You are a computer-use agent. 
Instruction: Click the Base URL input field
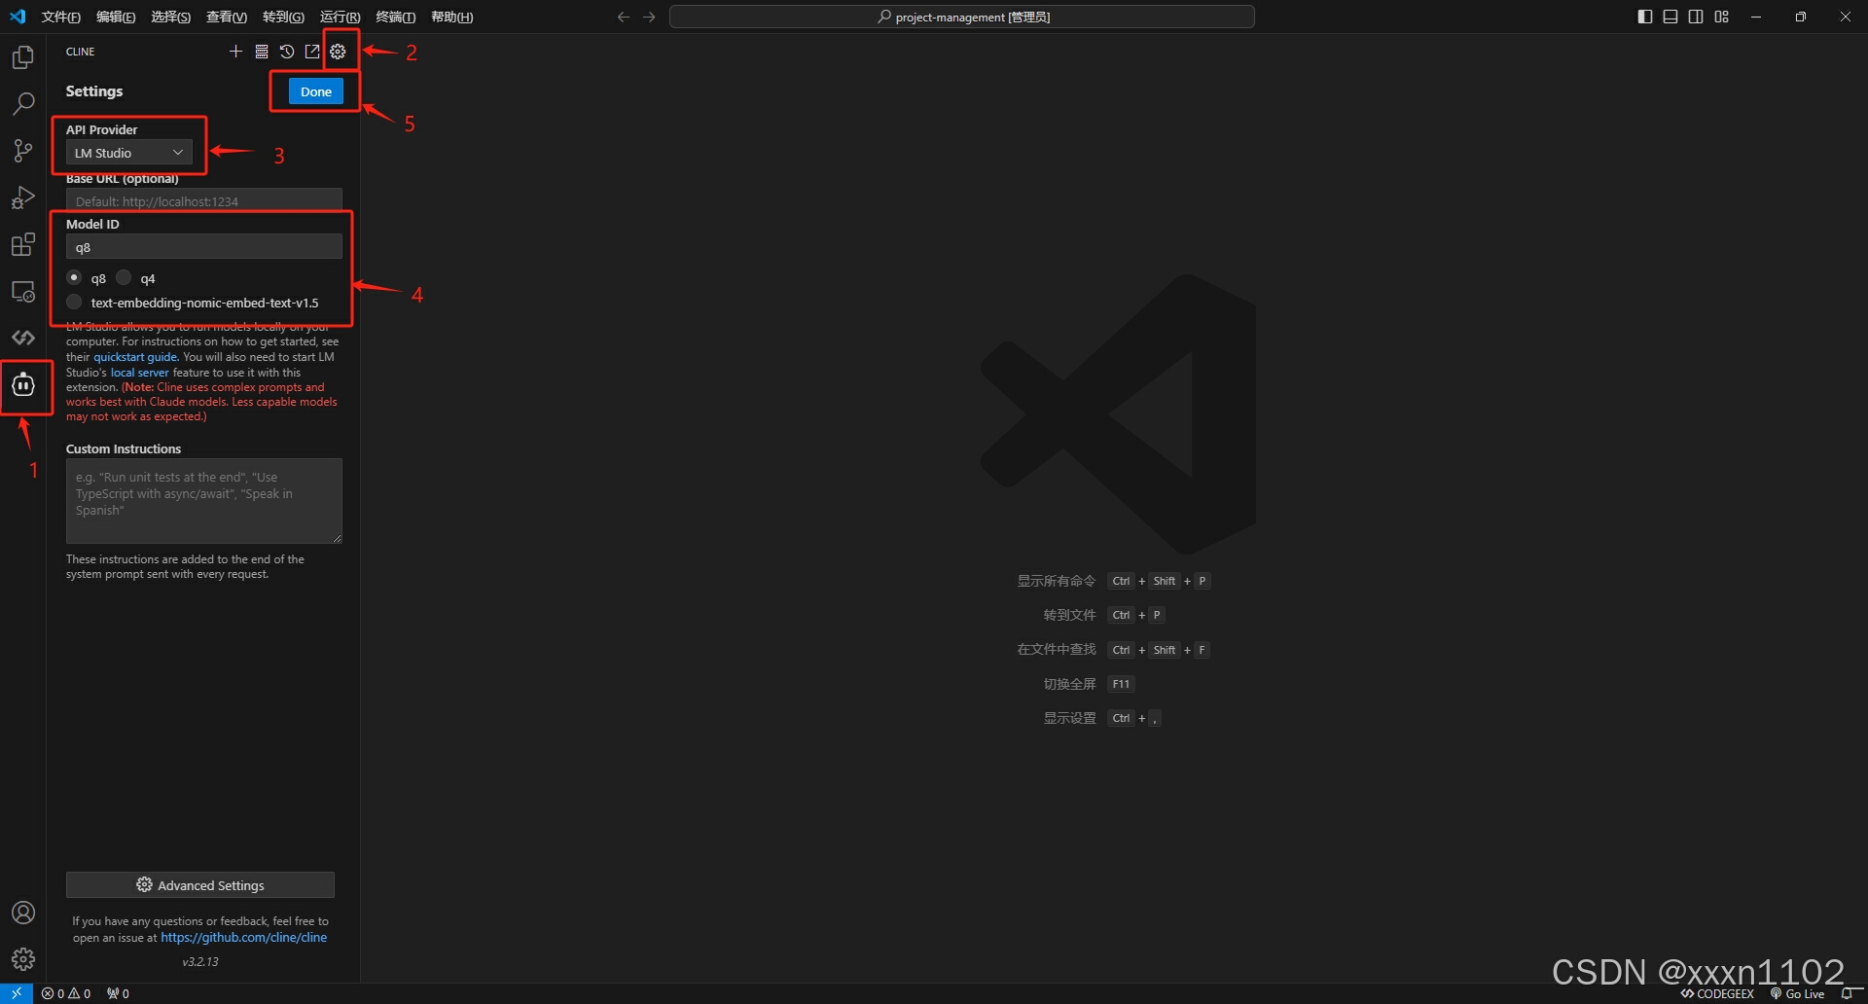click(204, 199)
